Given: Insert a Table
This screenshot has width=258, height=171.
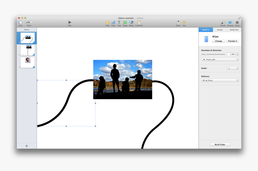Looking at the screenshot, I should (x=107, y=22).
